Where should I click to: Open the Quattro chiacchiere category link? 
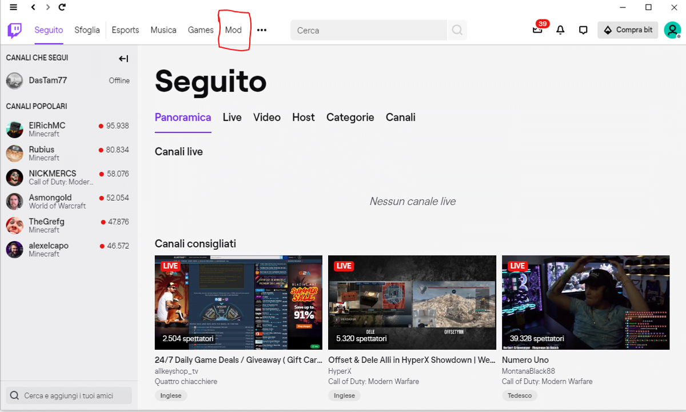tap(186, 381)
